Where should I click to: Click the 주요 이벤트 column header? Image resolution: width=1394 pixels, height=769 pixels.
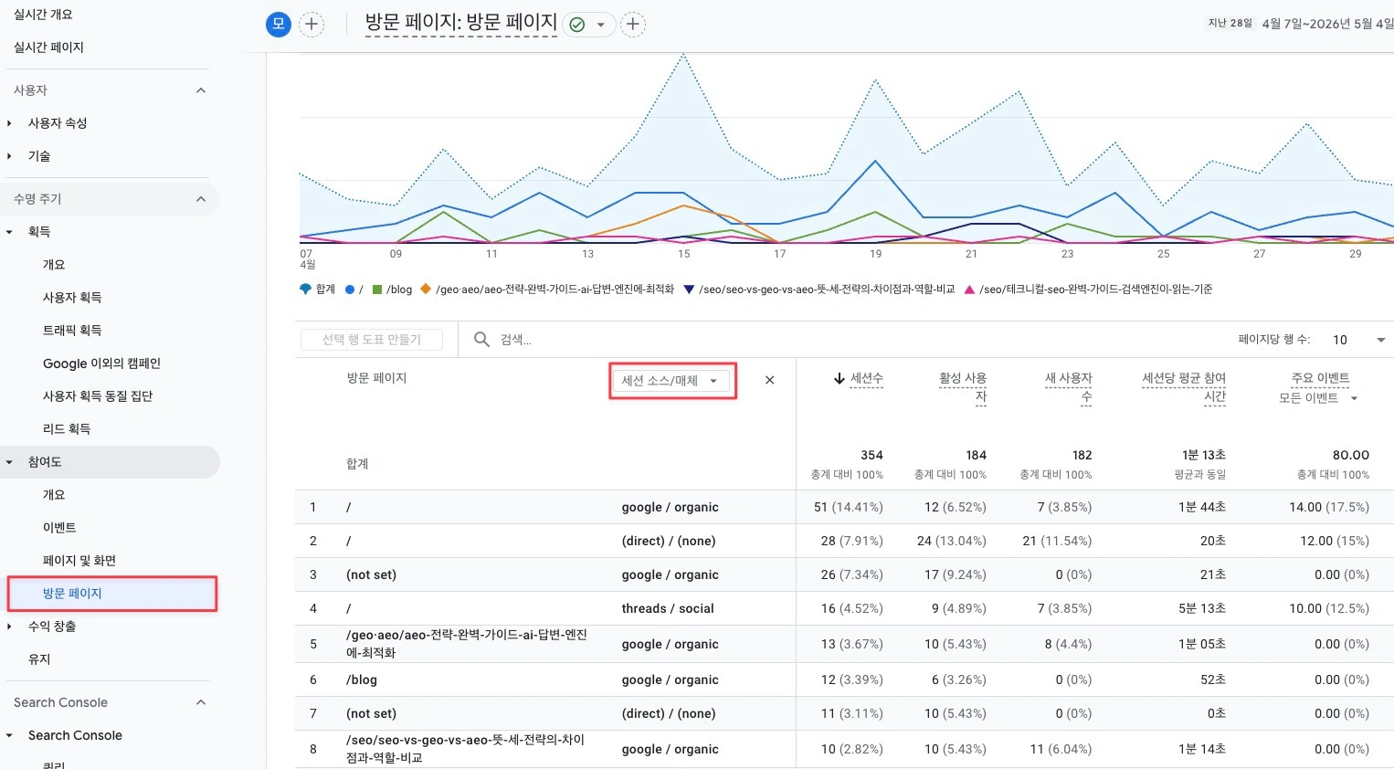point(1320,378)
